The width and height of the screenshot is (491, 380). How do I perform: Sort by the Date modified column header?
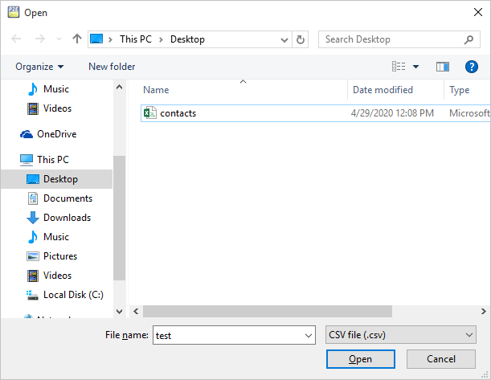tap(383, 90)
